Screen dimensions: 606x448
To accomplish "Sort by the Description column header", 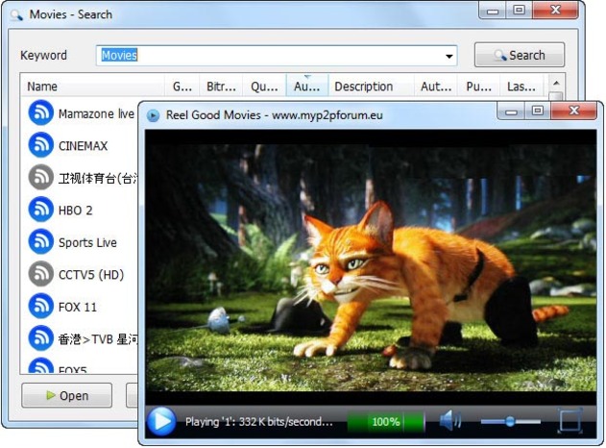I will point(371,87).
